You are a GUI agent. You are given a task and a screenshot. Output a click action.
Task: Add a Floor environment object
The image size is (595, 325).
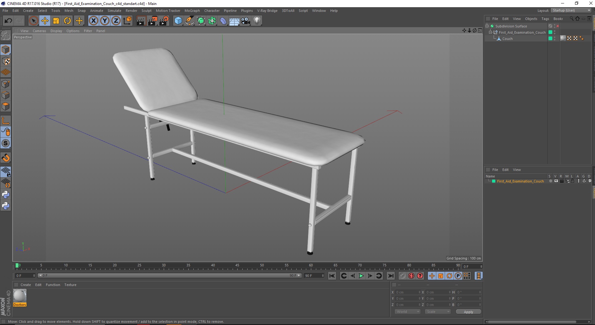(x=235, y=21)
